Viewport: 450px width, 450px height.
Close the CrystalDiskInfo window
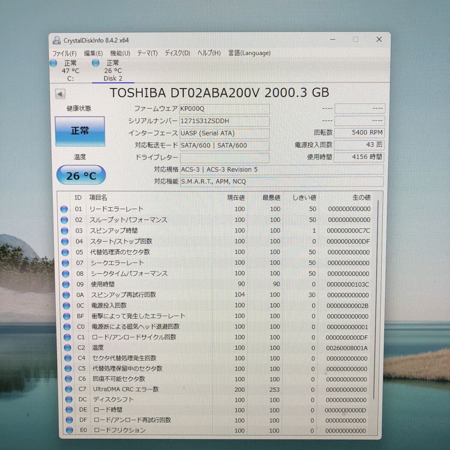point(379,39)
